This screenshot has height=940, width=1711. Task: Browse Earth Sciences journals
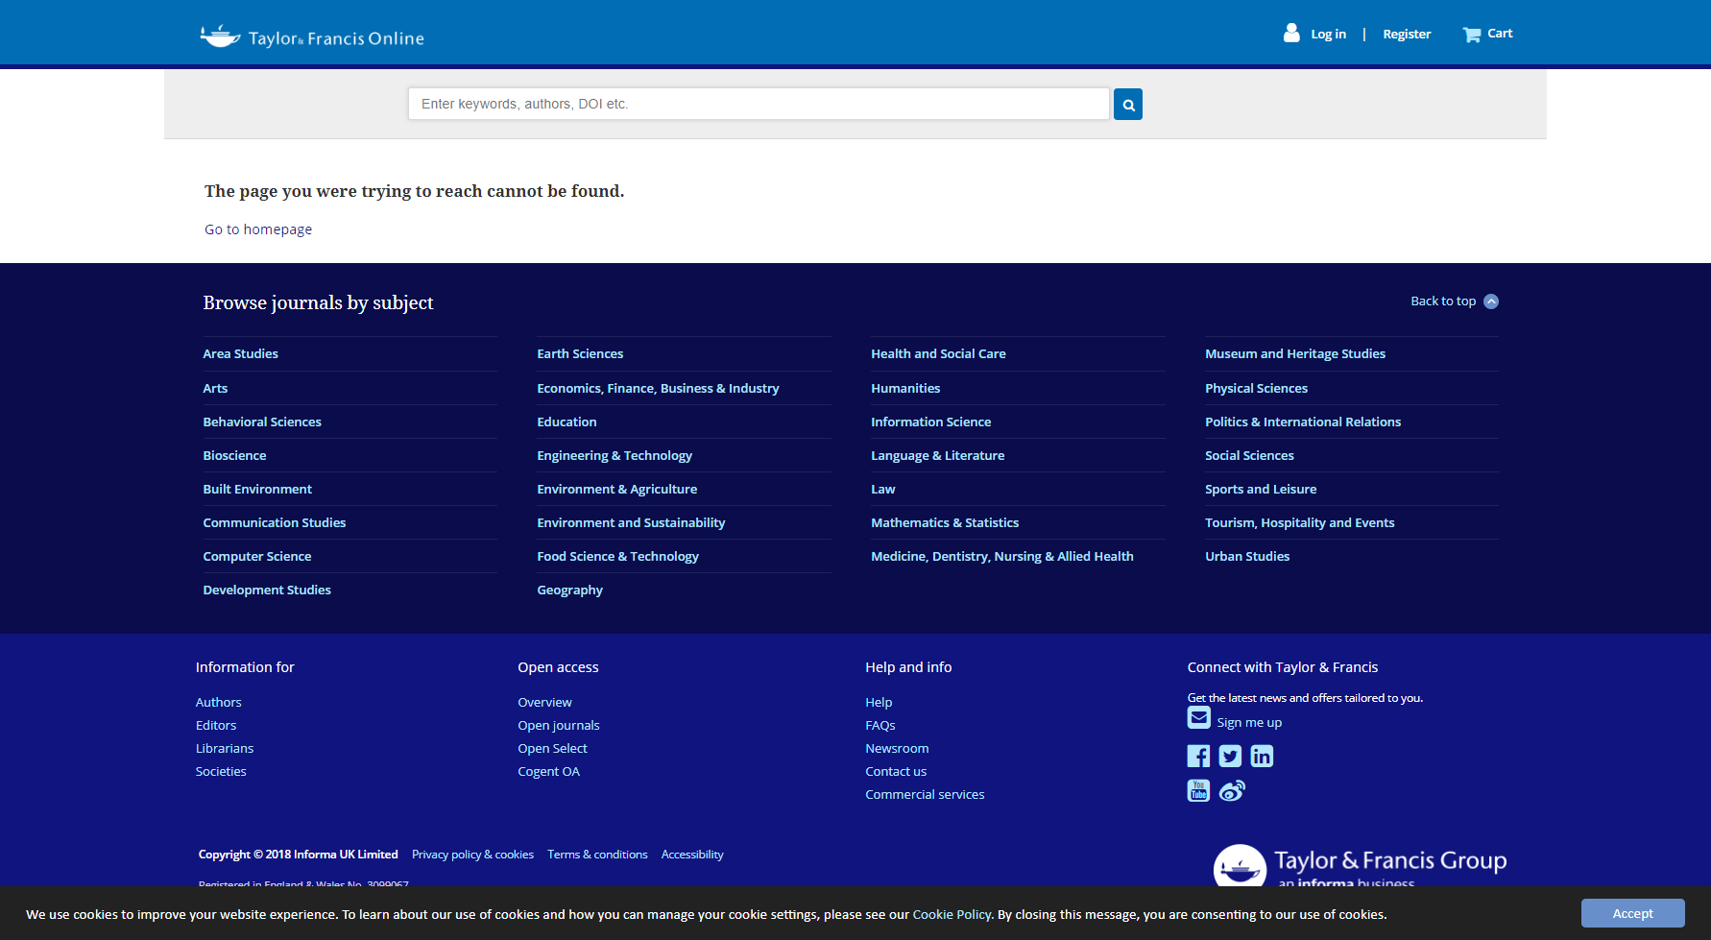tap(580, 354)
